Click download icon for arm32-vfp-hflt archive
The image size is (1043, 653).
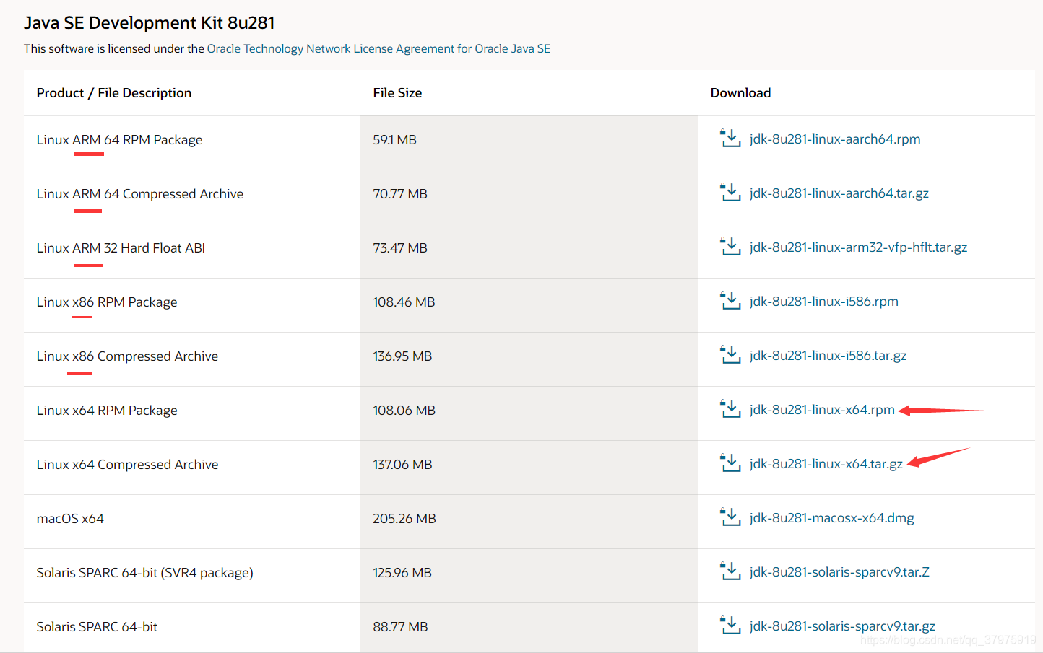tap(730, 247)
